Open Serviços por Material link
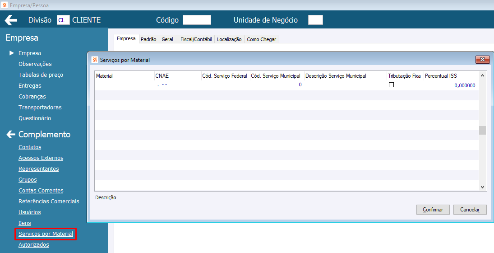The image size is (494, 253). (x=46, y=234)
